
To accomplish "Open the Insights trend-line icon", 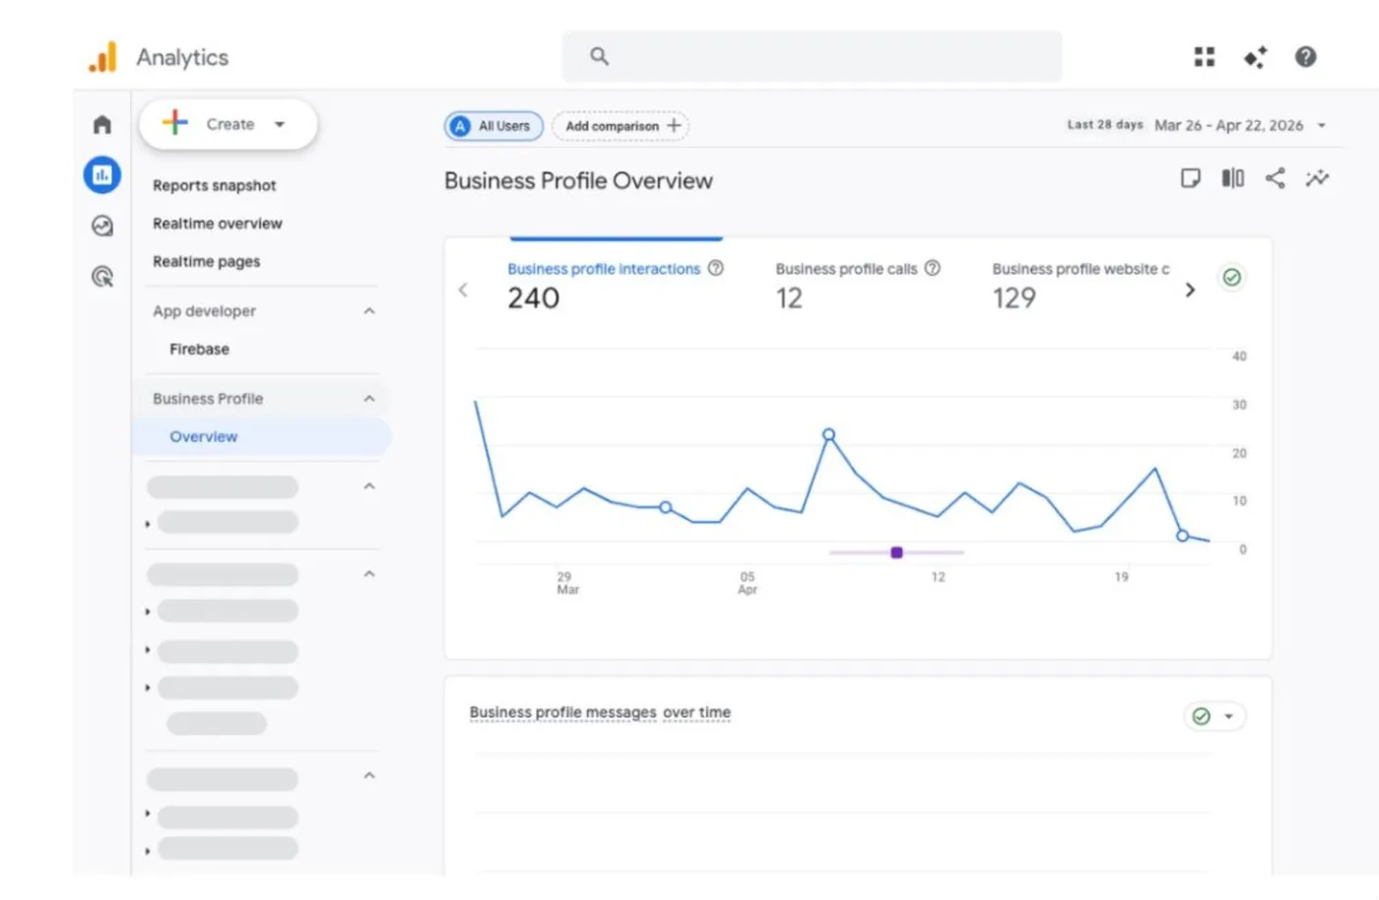I will pyautogui.click(x=1317, y=178).
